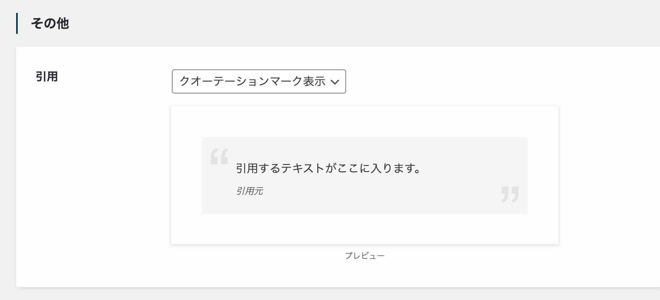The width and height of the screenshot is (660, 300).
Task: Click blank area right of the dropdown
Action: click(x=484, y=81)
